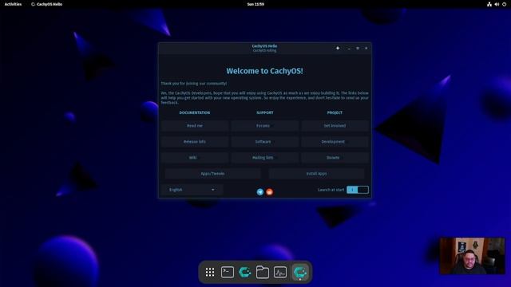Launch the CachyOS browser from the dock
This screenshot has width=511, height=287.
pos(245,272)
